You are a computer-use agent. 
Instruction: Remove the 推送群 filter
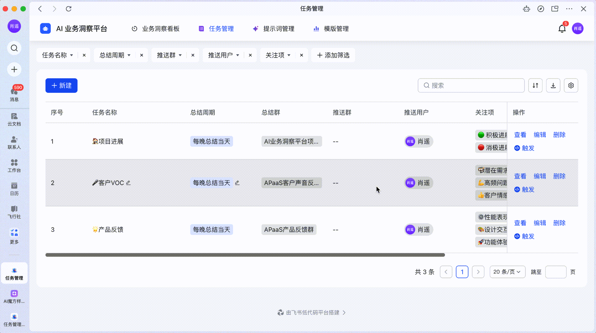tap(193, 55)
